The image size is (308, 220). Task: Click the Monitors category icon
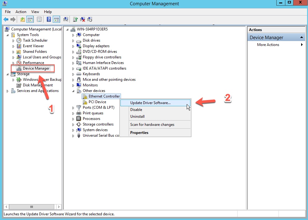(79, 85)
